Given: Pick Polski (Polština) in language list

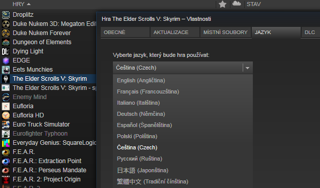Looking at the screenshot, I should (183, 136).
